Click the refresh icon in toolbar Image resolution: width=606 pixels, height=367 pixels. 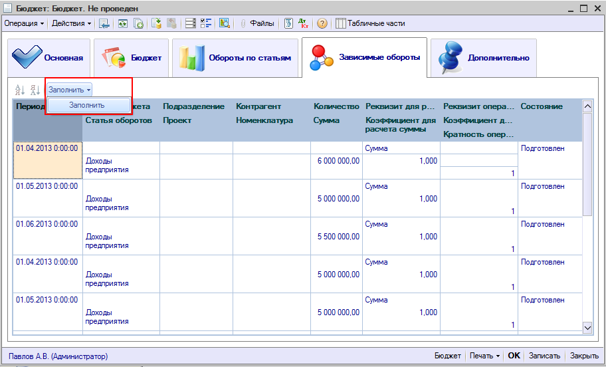(122, 23)
